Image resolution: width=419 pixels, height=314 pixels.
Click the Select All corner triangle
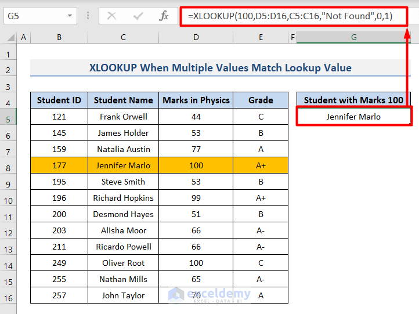click(x=9, y=38)
